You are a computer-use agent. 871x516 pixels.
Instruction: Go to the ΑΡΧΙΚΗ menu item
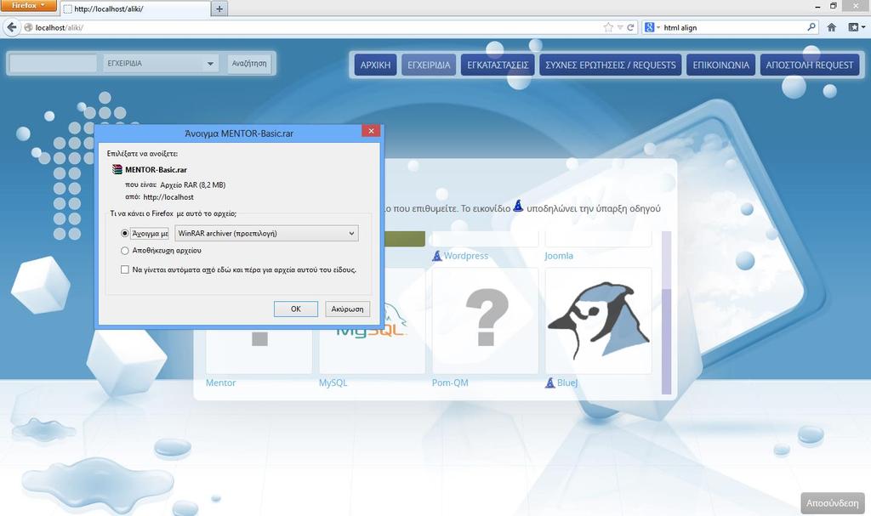[375, 65]
